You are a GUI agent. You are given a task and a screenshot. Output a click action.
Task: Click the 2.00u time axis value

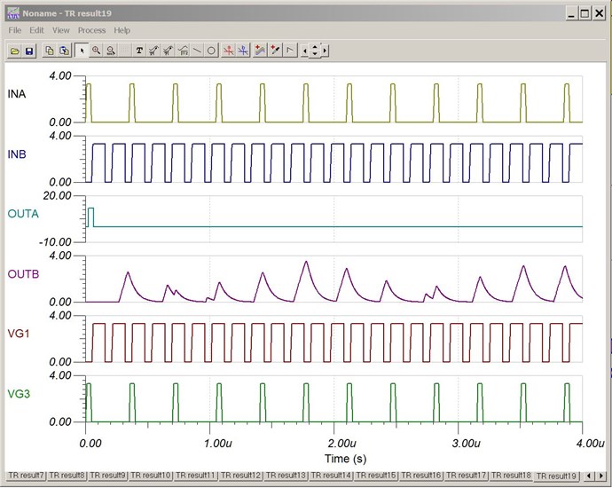coord(342,444)
